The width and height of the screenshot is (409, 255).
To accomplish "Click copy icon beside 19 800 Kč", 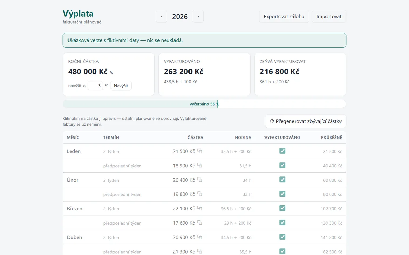I will (x=200, y=194).
